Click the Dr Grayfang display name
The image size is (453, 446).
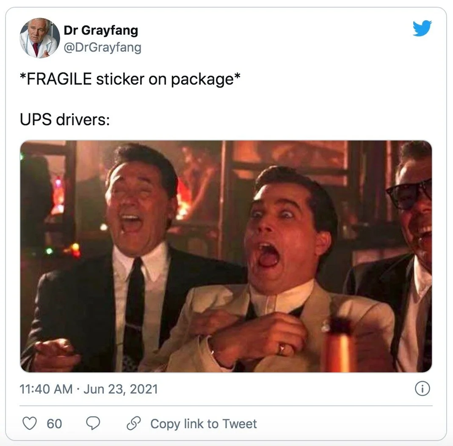[x=101, y=30]
